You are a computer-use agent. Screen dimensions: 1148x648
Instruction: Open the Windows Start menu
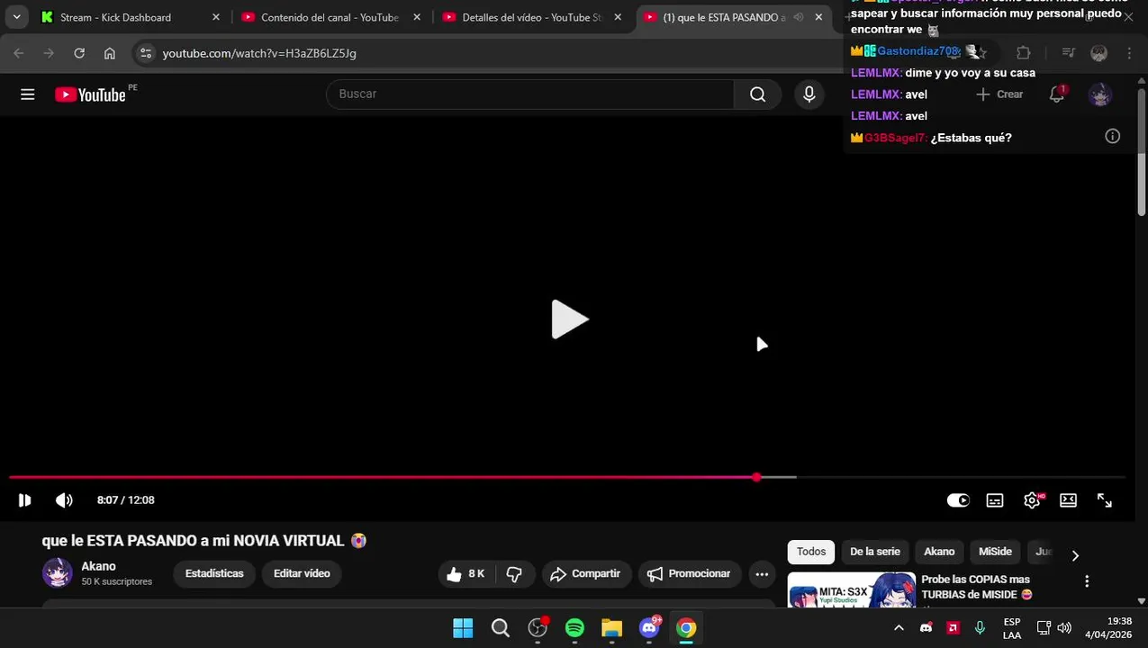[x=463, y=628]
